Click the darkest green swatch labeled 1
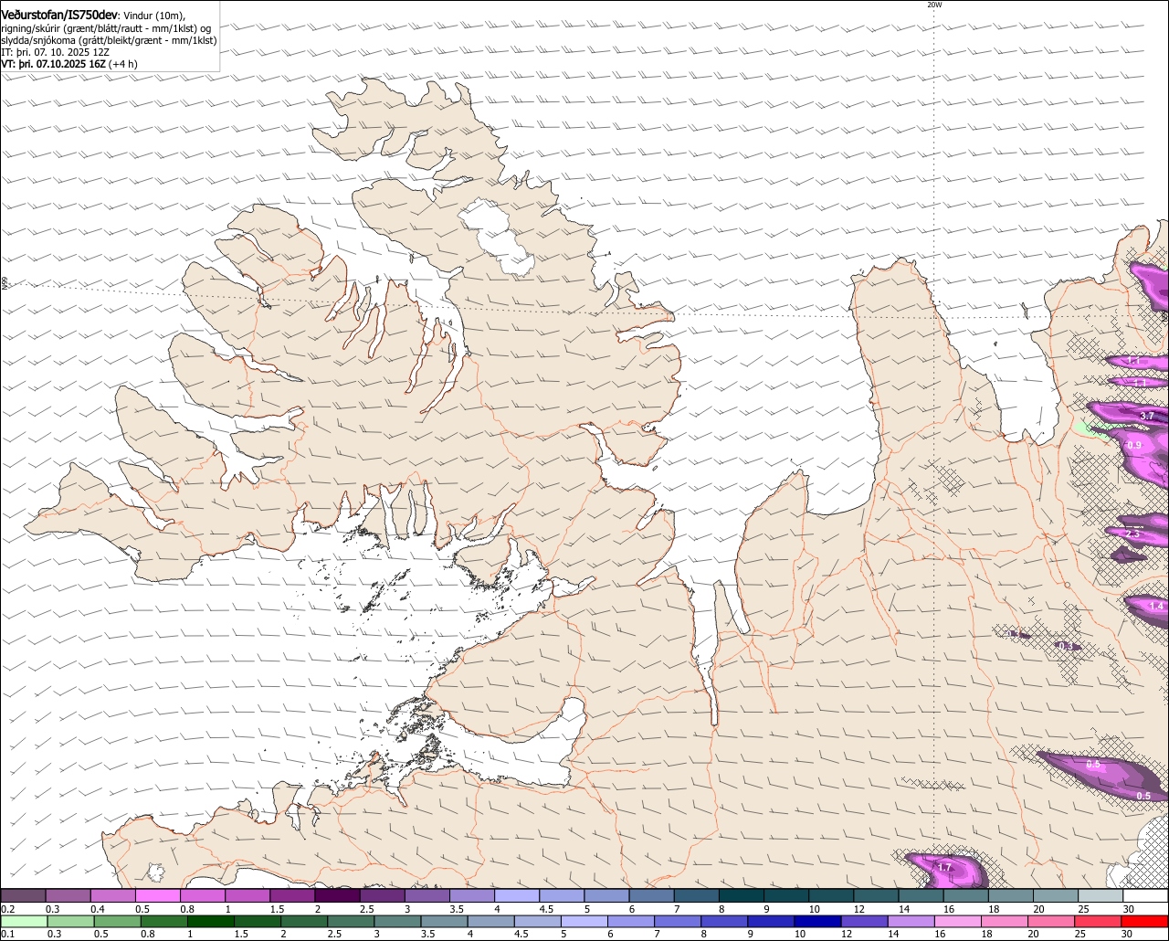The image size is (1169, 941). click(x=210, y=921)
